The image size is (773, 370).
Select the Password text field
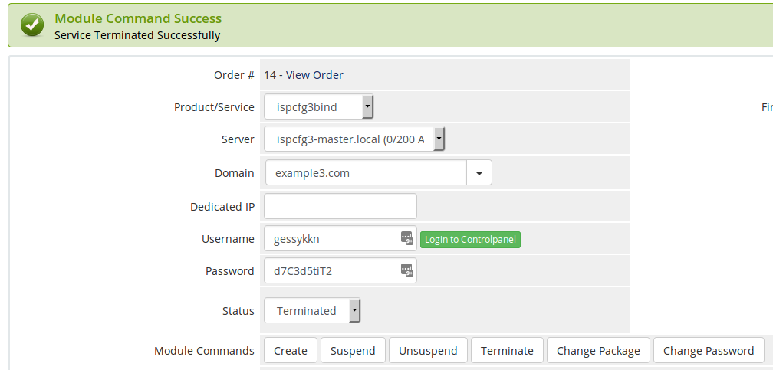pyautogui.click(x=340, y=271)
